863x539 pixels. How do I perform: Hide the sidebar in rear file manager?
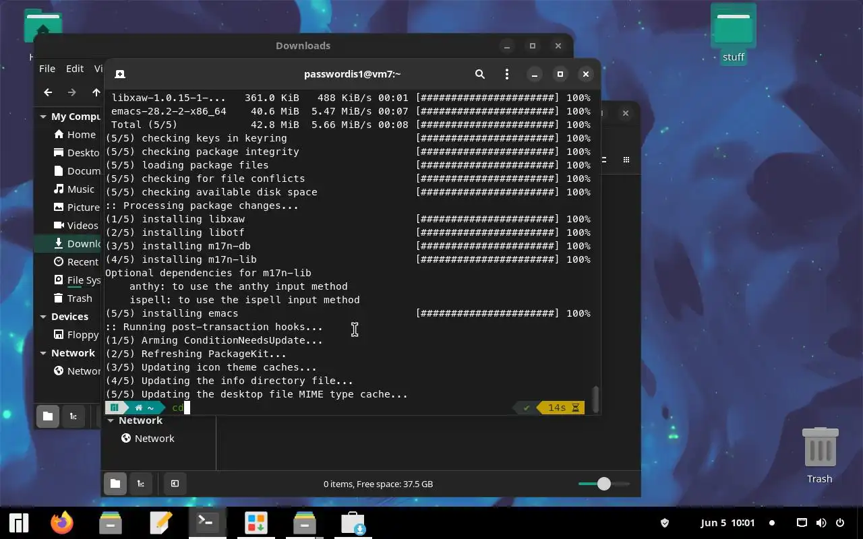coord(175,484)
